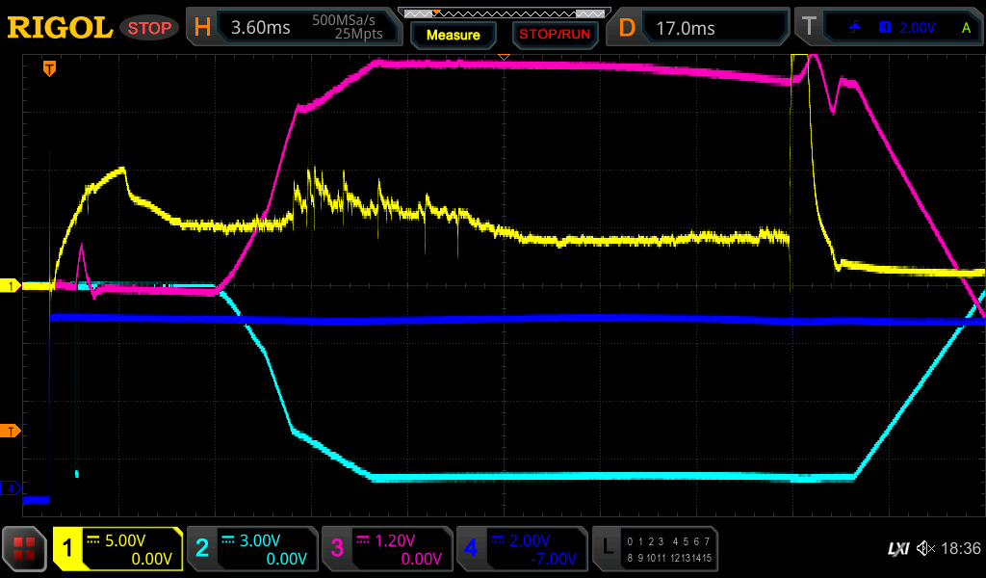Open the horizontal timebase 3.60ms settings

pyautogui.click(x=294, y=28)
